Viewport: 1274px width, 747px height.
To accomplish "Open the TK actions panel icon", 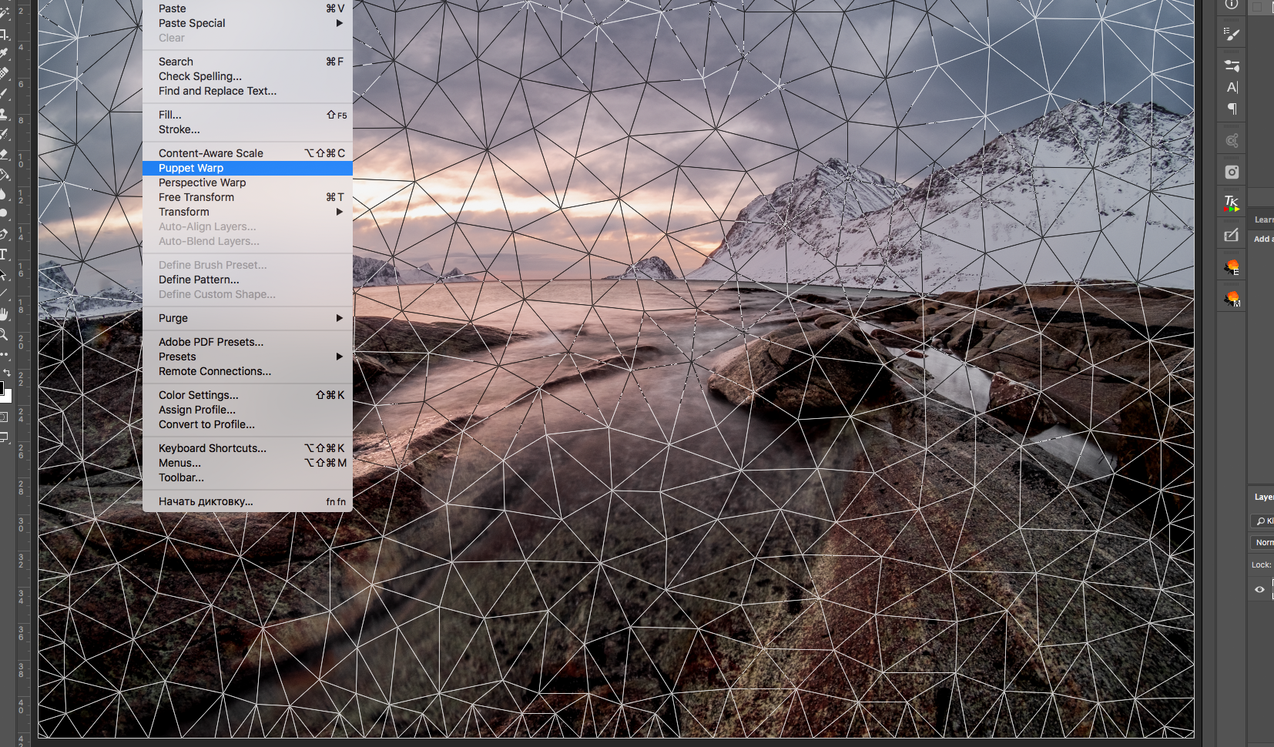I will point(1232,203).
